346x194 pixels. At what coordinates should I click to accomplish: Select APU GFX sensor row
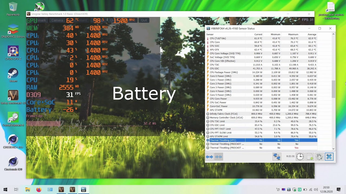pyautogui.click(x=261, y=50)
